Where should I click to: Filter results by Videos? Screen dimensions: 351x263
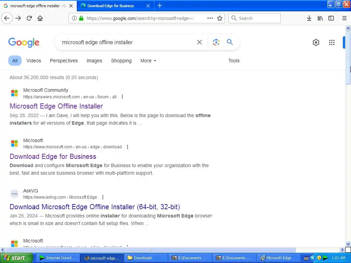tap(34, 61)
